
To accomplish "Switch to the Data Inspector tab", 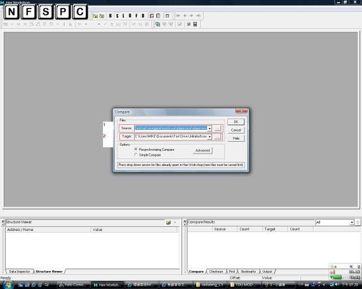I will 19,272.
